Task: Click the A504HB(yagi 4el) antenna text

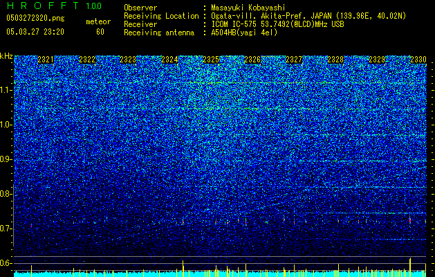Action: 244,33
